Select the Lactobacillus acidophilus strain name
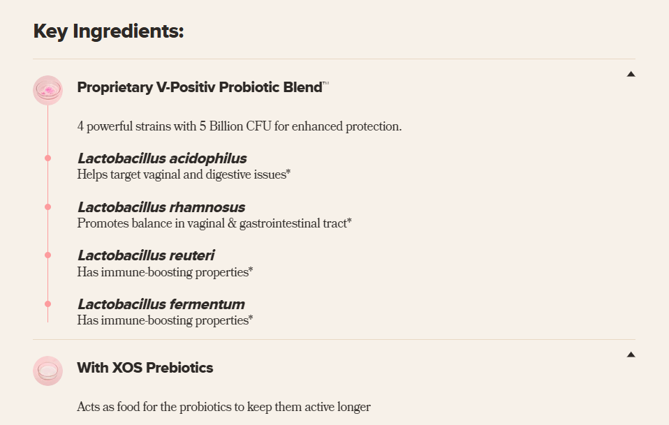669x425 pixels. (x=162, y=158)
